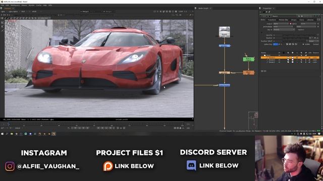Select the Read node thumbnail in Node Graph
323x181 pixels.
(224, 32)
